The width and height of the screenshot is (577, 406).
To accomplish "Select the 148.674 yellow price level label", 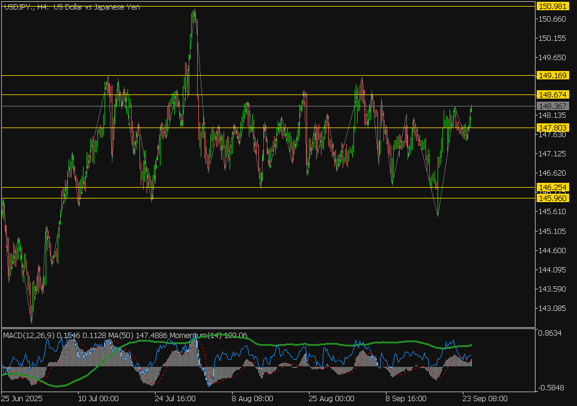I will click(552, 94).
